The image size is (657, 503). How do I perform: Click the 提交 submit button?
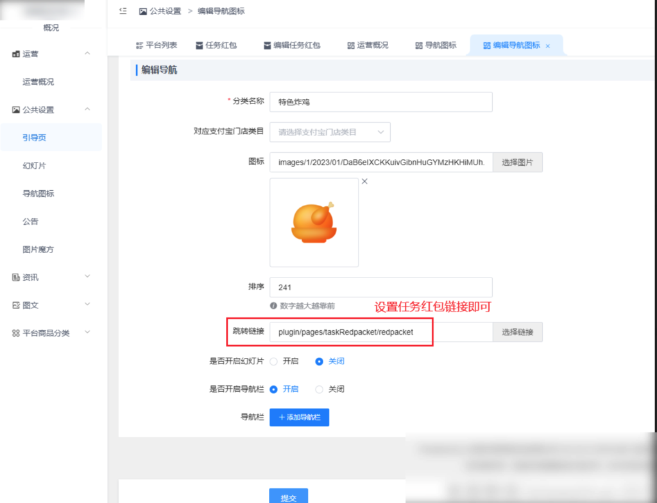tap(288, 497)
